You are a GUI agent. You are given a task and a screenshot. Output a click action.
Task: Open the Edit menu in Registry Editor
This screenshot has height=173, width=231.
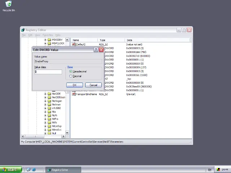[x=30, y=35]
